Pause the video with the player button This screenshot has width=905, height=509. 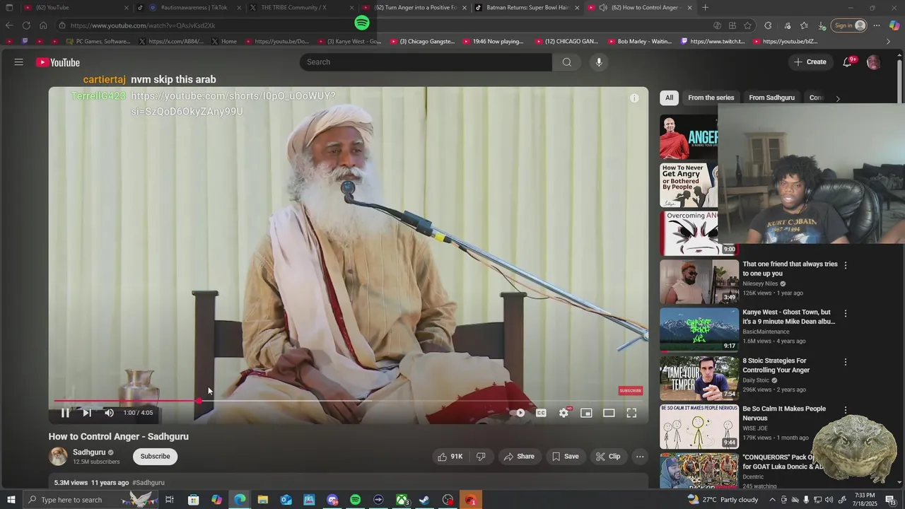[65, 413]
